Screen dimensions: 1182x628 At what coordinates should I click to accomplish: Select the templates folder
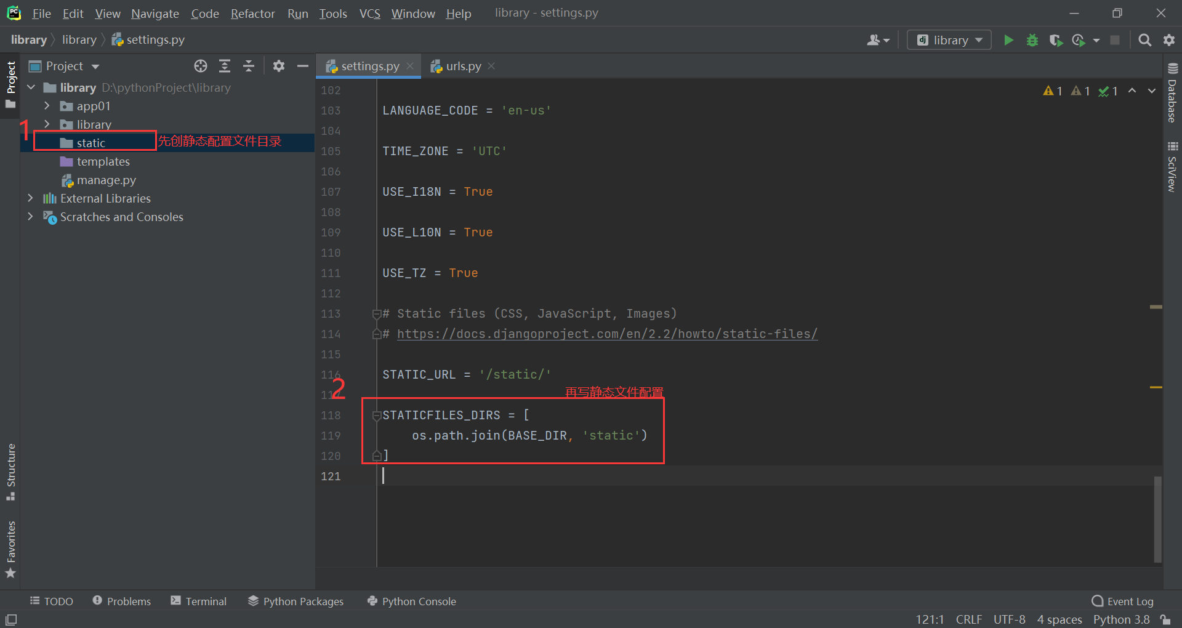[x=103, y=161]
